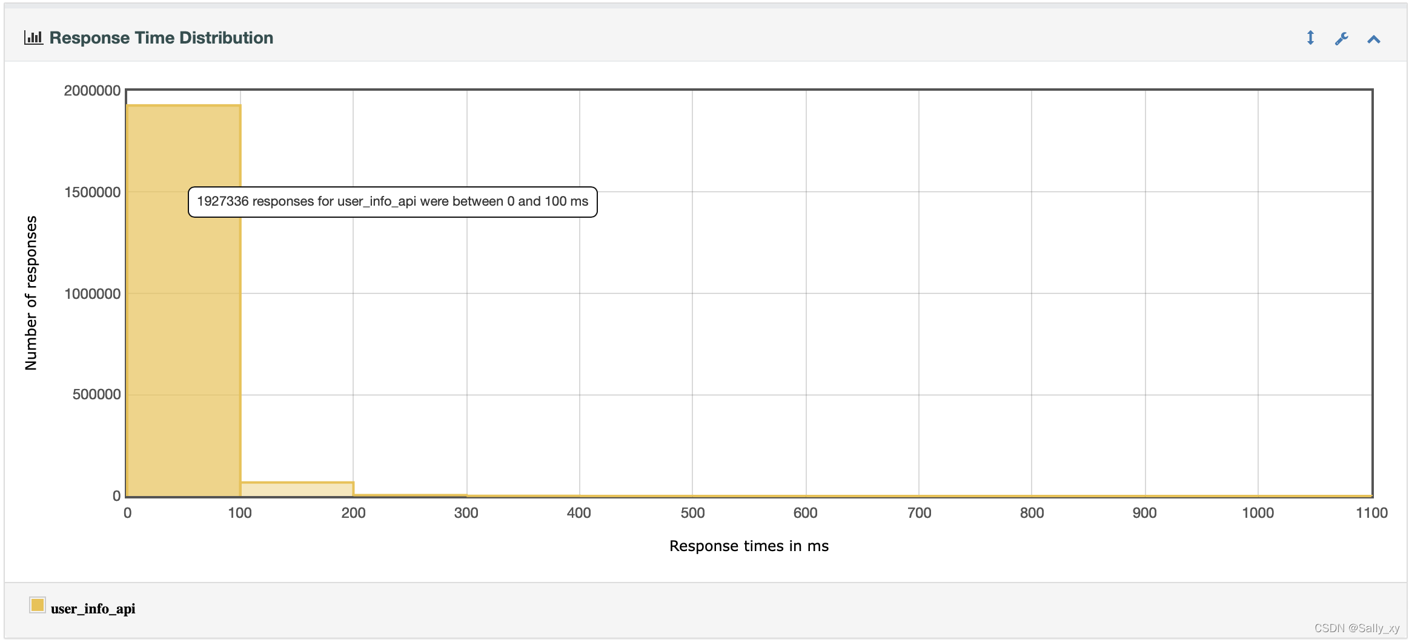Click the vertical resize arrows icon
The width and height of the screenshot is (1409, 640).
pyautogui.click(x=1310, y=38)
